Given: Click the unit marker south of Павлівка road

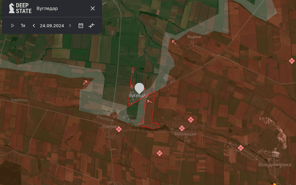Looking at the screenshot, I should point(159,153).
